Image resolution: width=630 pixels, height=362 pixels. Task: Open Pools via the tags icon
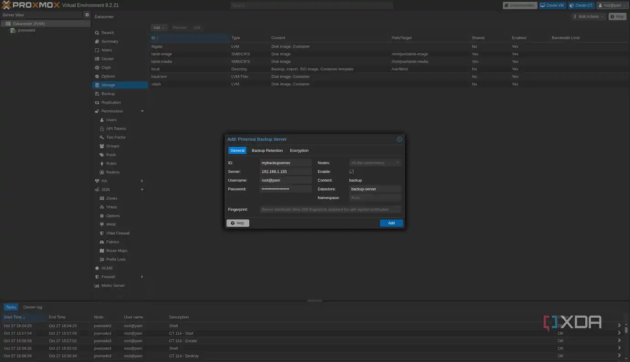[x=102, y=155]
